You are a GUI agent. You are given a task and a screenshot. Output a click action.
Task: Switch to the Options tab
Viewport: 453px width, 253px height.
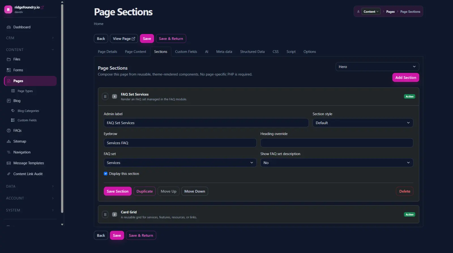310,52
